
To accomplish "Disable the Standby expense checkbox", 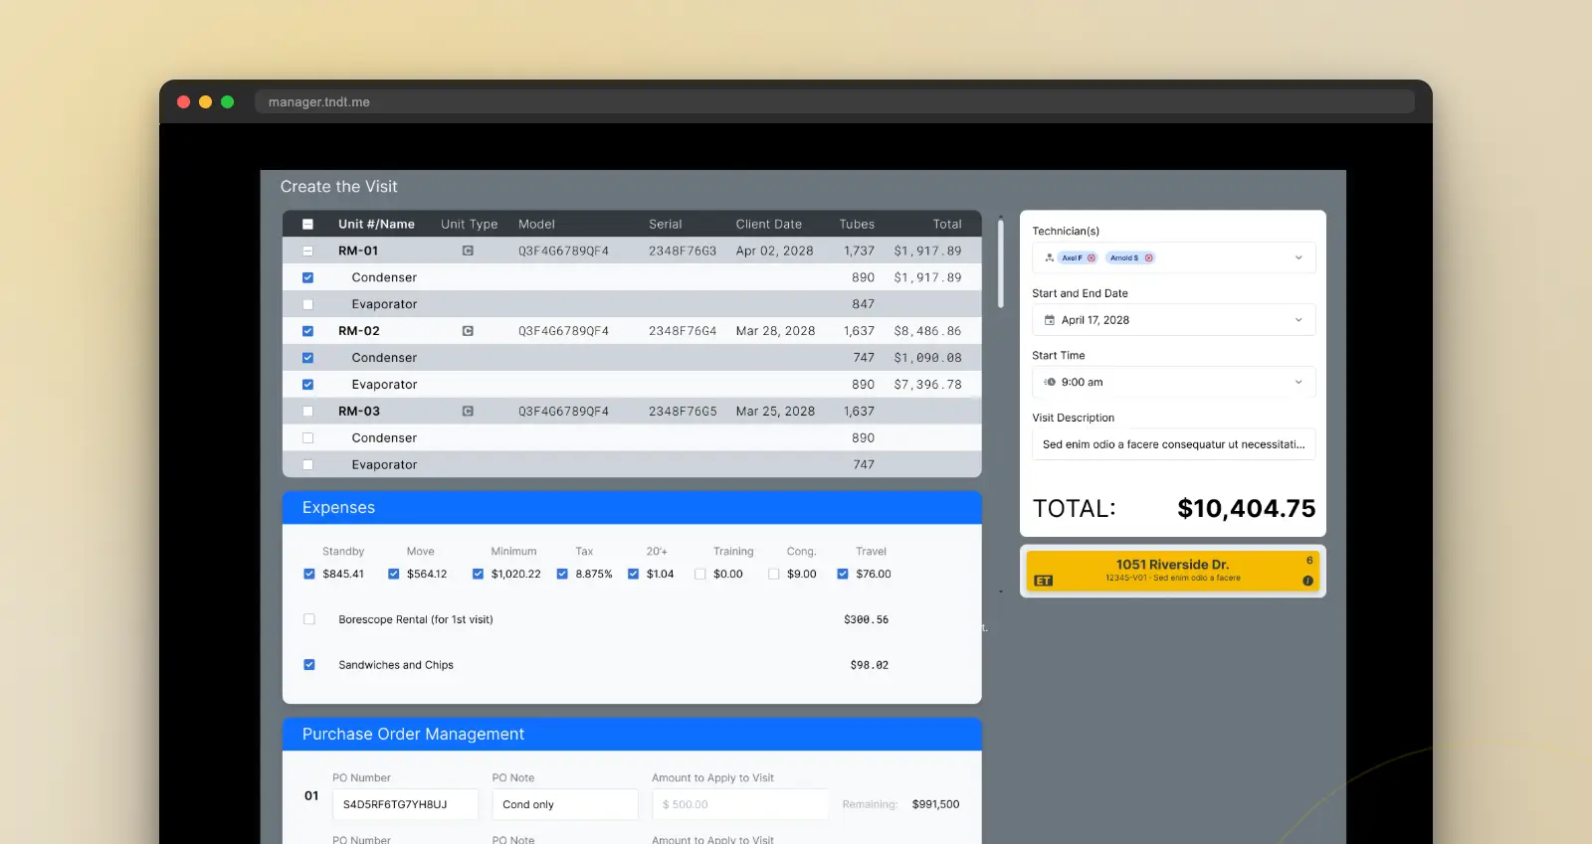I will point(309,574).
